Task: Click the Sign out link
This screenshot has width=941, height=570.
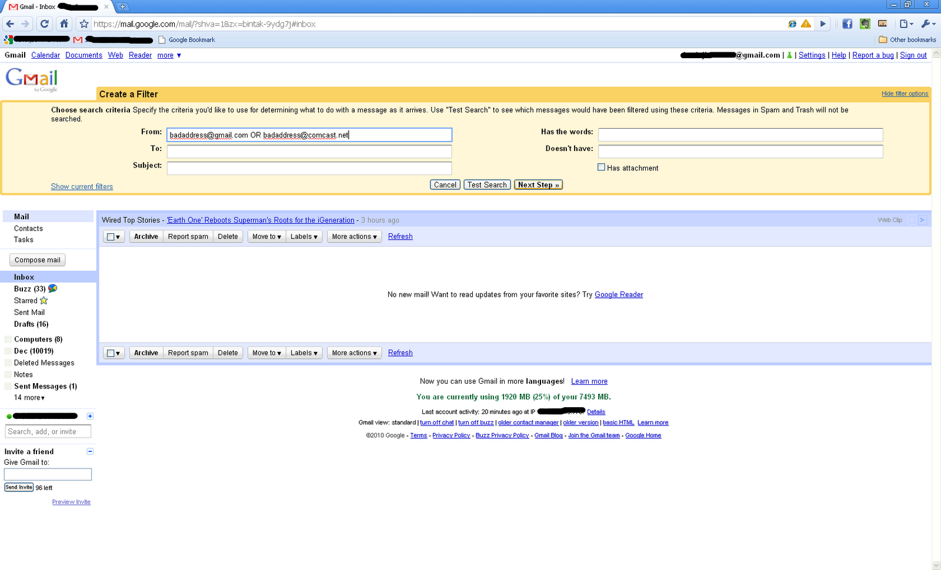Action: pyautogui.click(x=913, y=55)
